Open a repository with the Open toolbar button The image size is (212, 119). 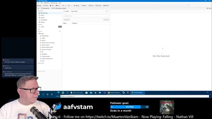point(39,6)
